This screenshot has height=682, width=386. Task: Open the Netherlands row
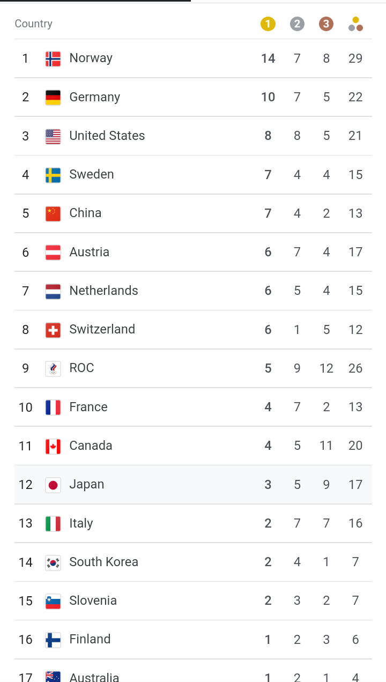click(x=193, y=291)
